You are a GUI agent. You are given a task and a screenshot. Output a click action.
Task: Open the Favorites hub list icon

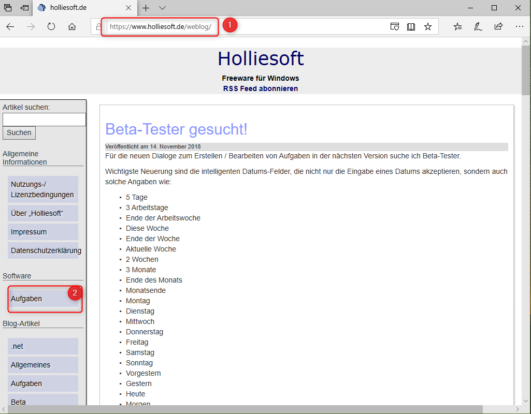click(457, 27)
